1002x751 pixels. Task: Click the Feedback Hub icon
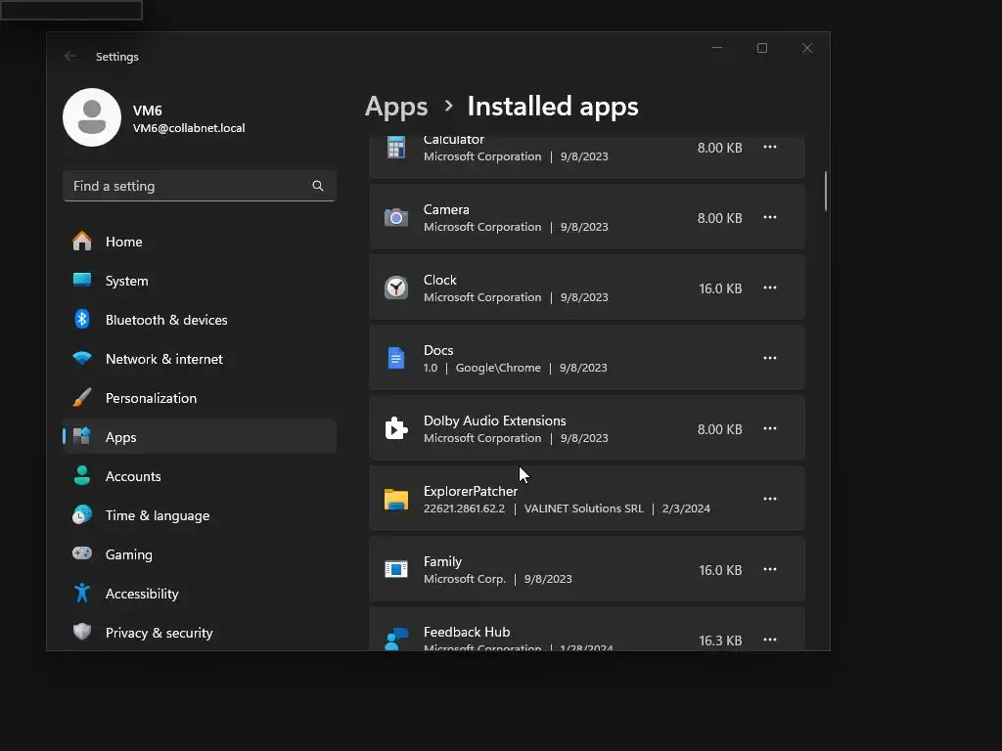(396, 639)
